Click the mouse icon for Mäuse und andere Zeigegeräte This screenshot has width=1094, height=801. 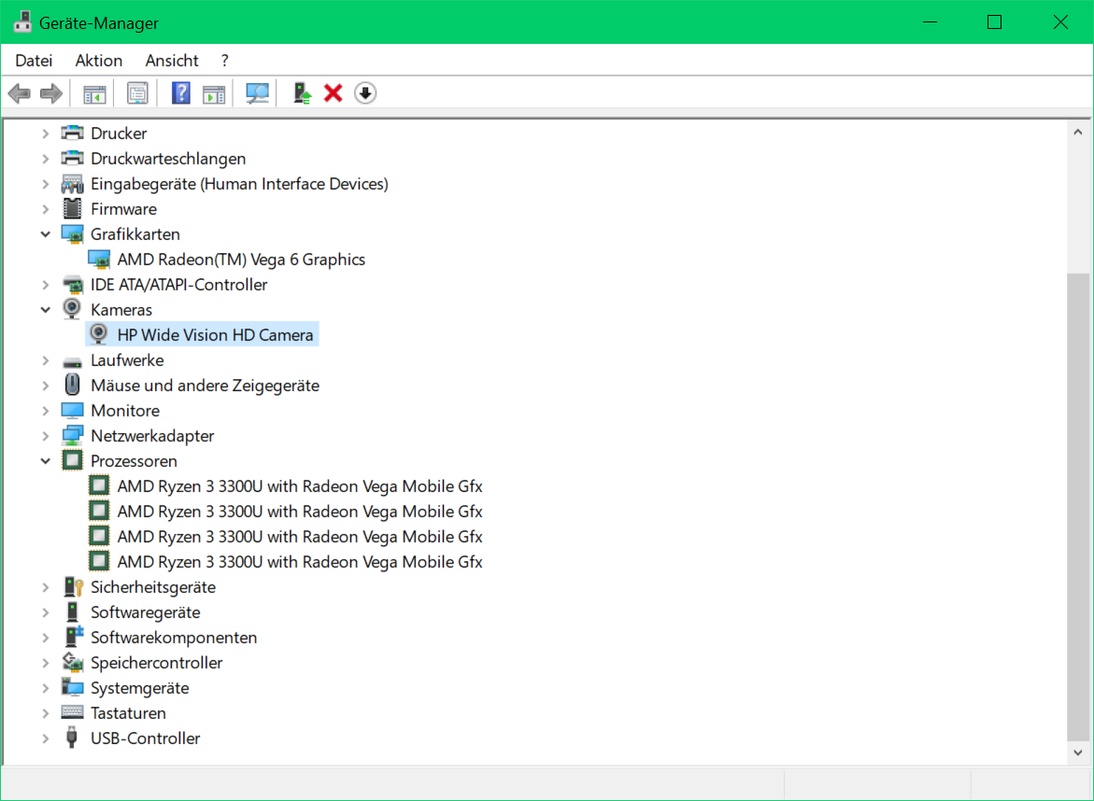pyautogui.click(x=73, y=385)
